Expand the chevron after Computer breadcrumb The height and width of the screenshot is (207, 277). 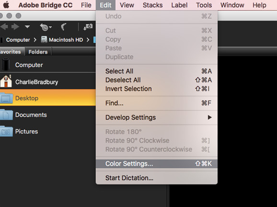35,40
